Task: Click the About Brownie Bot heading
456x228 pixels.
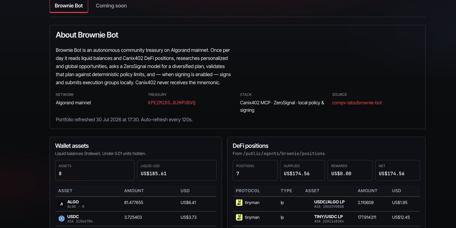Action: pyautogui.click(x=87, y=35)
